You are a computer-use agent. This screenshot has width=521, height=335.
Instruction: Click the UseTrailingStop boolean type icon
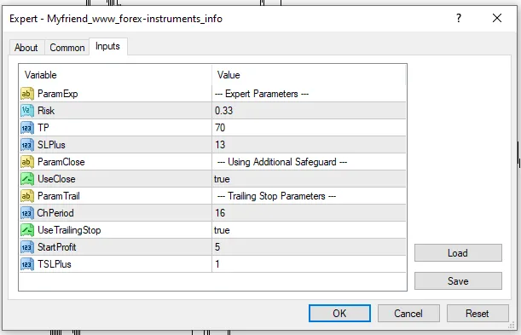(x=27, y=230)
